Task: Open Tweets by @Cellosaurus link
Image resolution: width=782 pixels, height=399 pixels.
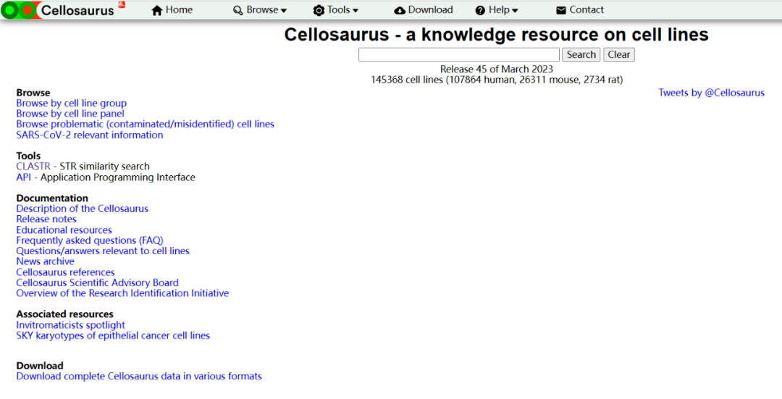Action: [711, 93]
